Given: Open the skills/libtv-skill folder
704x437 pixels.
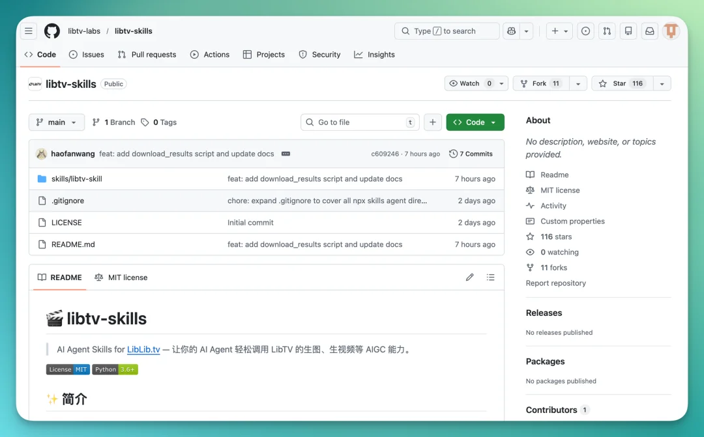Looking at the screenshot, I should [77, 179].
